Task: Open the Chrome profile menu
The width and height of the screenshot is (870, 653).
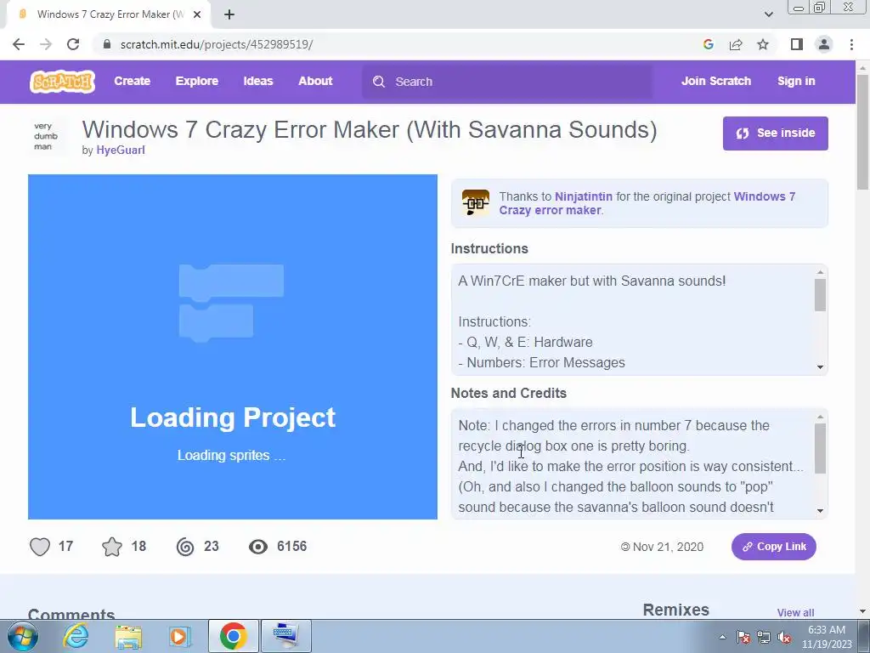Action: [824, 44]
